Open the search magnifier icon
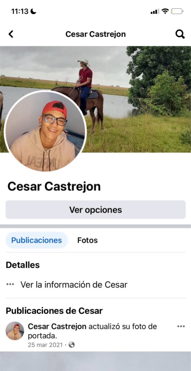Image resolution: width=191 pixels, height=371 pixels. click(180, 34)
